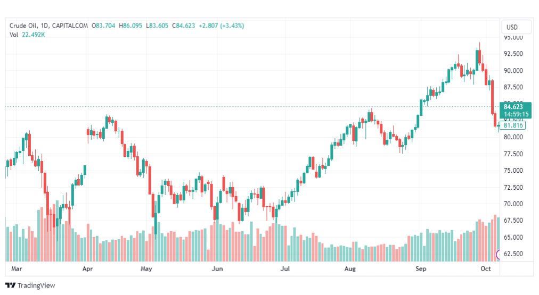Click the Oct label on the time axis

click(x=486, y=269)
